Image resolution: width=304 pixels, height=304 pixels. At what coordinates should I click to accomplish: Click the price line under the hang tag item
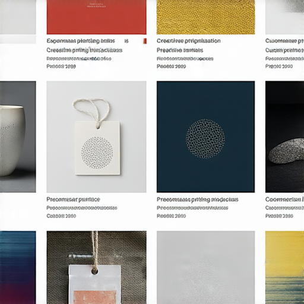(x=61, y=216)
